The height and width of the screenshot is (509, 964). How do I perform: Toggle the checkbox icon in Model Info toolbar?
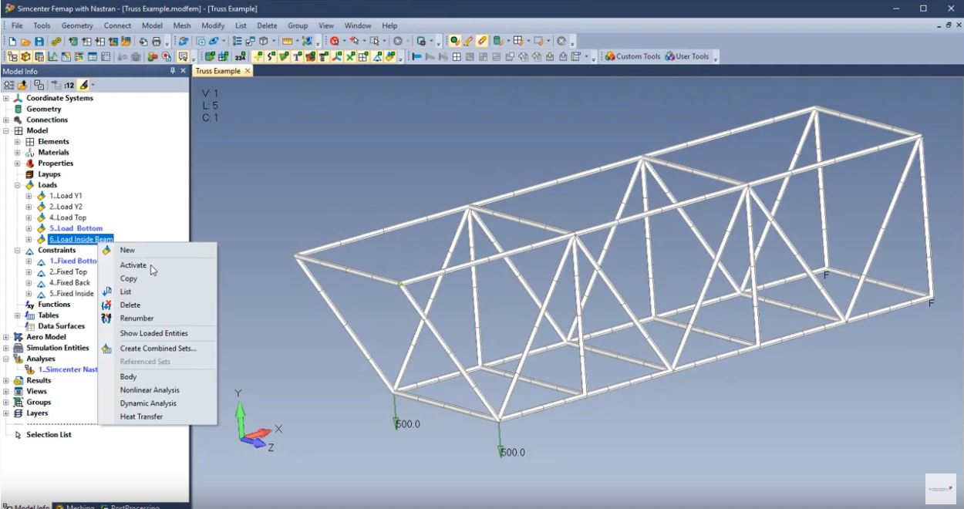pyautogui.click(x=39, y=86)
